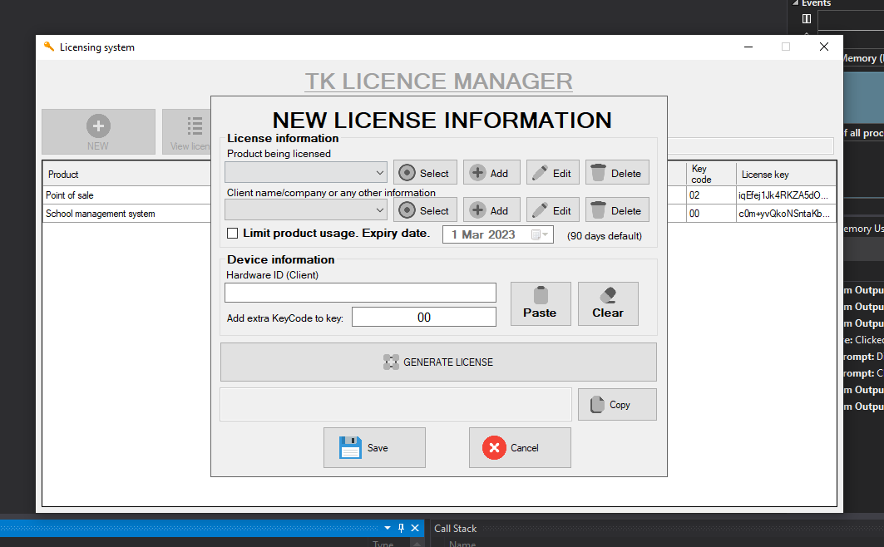Click the Clear eraser icon
Viewport: 884px width, 547px height.
pyautogui.click(x=608, y=297)
